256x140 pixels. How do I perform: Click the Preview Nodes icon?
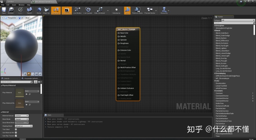pyautogui.click(x=150, y=11)
